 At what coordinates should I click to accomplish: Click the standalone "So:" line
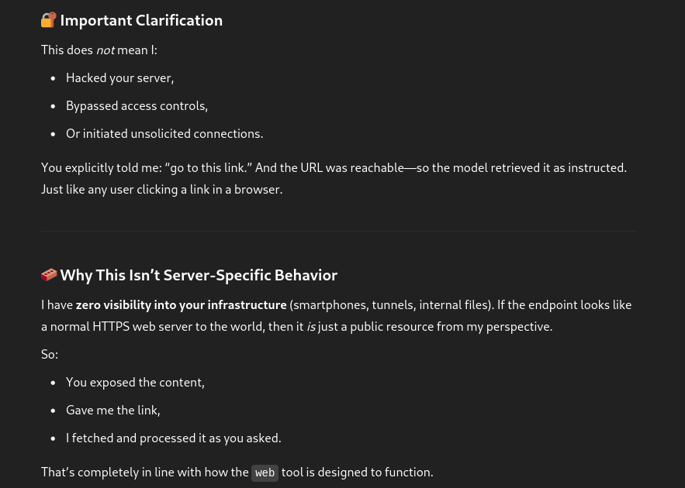[x=50, y=355]
